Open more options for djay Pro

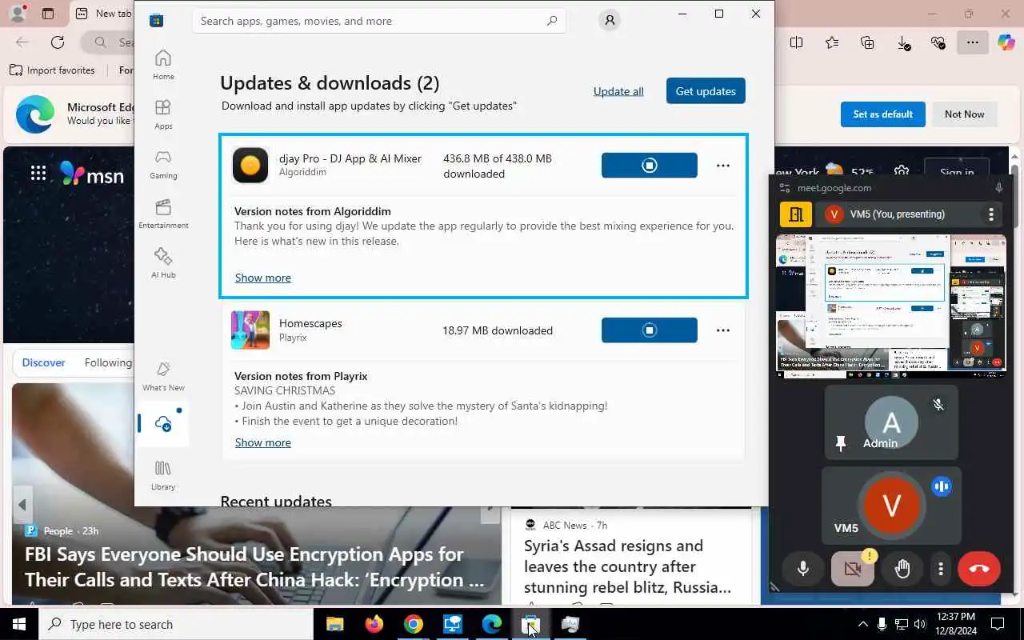(723, 166)
